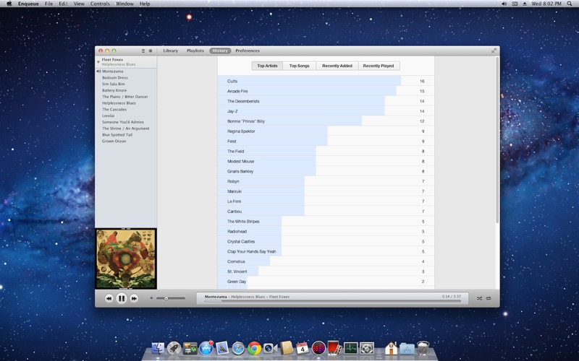Click the Enqueue equalizer icon in the Dock
The width and height of the screenshot is (579, 361).
(x=318, y=348)
